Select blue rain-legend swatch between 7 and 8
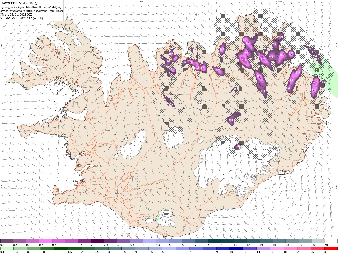 [195, 248]
